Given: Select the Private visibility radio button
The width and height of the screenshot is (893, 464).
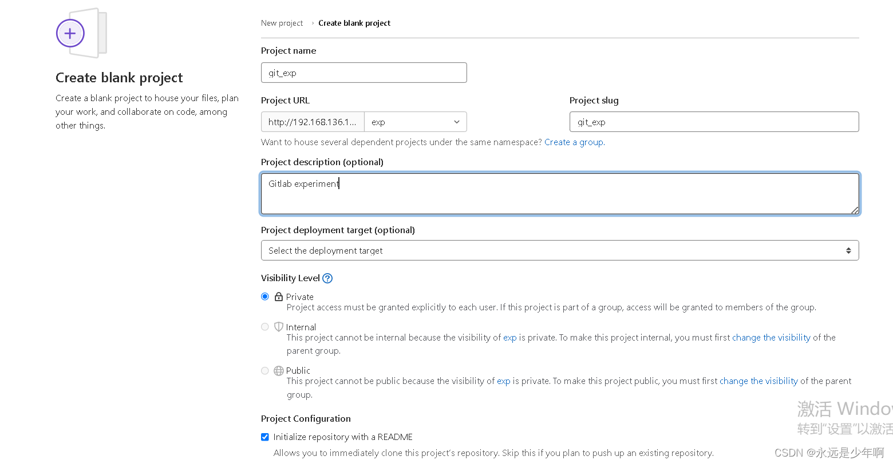Looking at the screenshot, I should (x=265, y=297).
